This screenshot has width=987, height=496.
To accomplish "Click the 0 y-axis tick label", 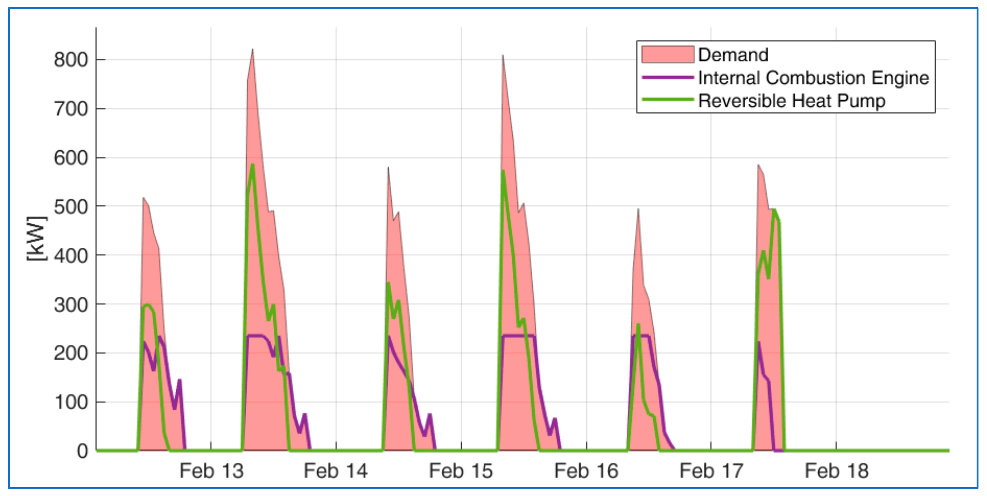I will [x=82, y=451].
